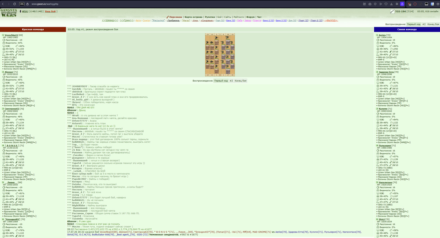The image size is (440, 238).
Task: Open Пульхерия player profile
Action: pos(385,145)
